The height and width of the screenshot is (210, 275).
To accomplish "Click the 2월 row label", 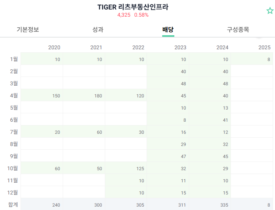I will pyautogui.click(x=14, y=71).
